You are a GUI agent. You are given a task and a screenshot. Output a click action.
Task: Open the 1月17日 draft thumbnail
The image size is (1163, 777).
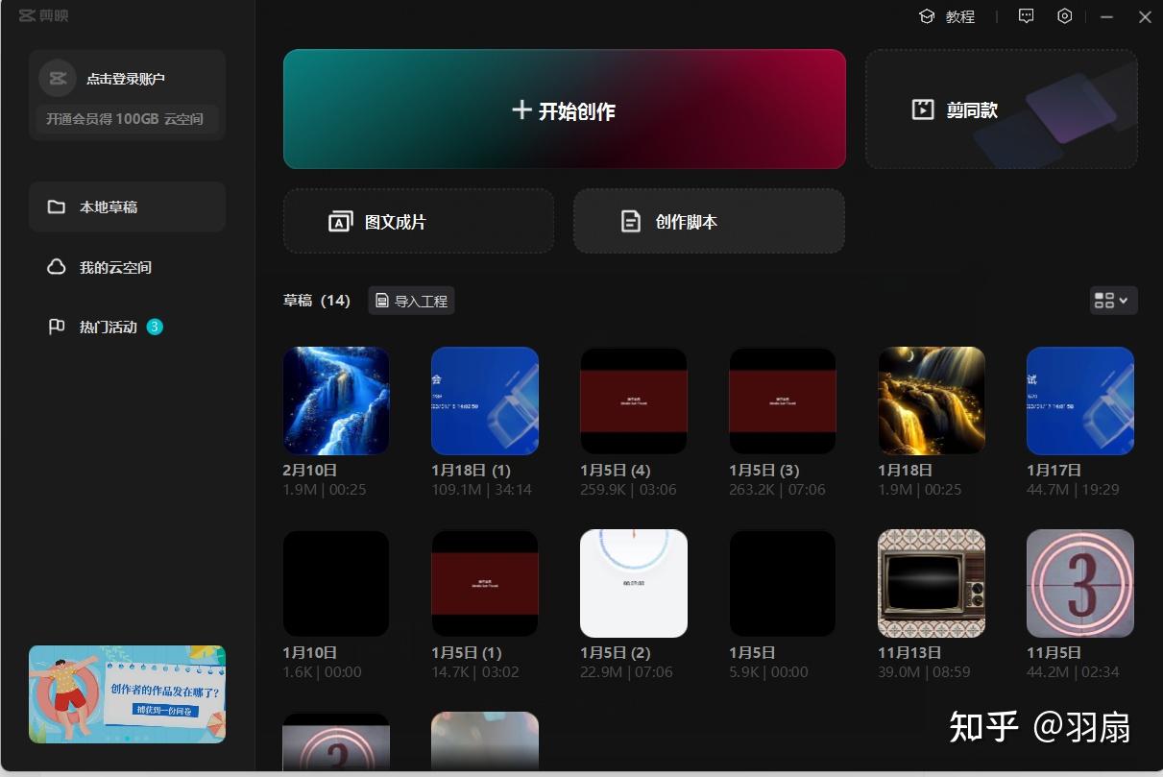[1080, 401]
